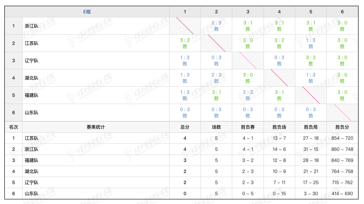This screenshot has height=204, width=364.
Task: Click the 赛果统计 section header
Action: [x=95, y=127]
